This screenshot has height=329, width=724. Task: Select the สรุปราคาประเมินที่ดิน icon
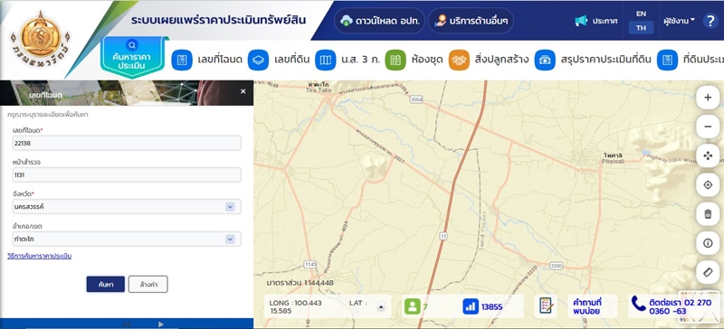[x=545, y=60]
